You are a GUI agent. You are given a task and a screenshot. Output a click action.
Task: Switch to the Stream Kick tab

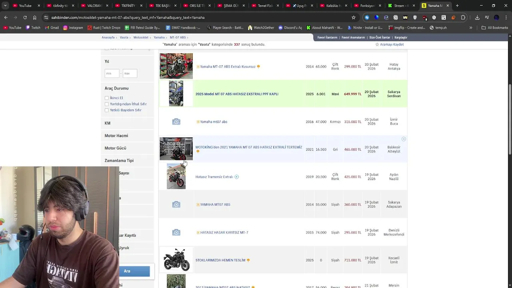(402, 6)
